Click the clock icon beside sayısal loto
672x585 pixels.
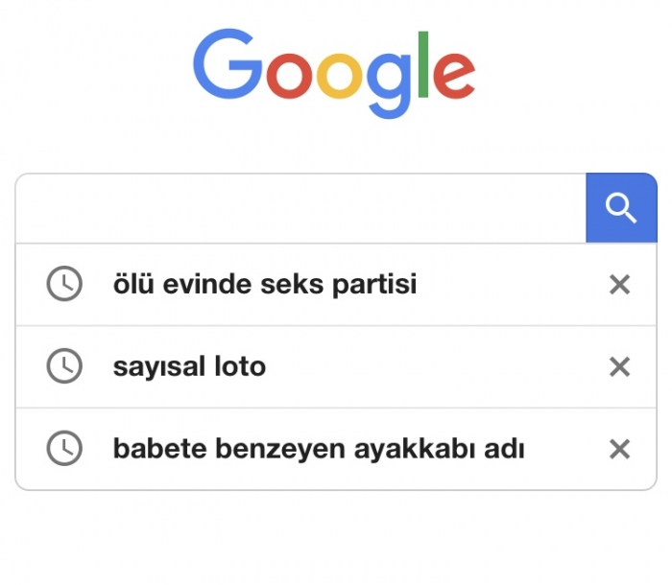64,366
